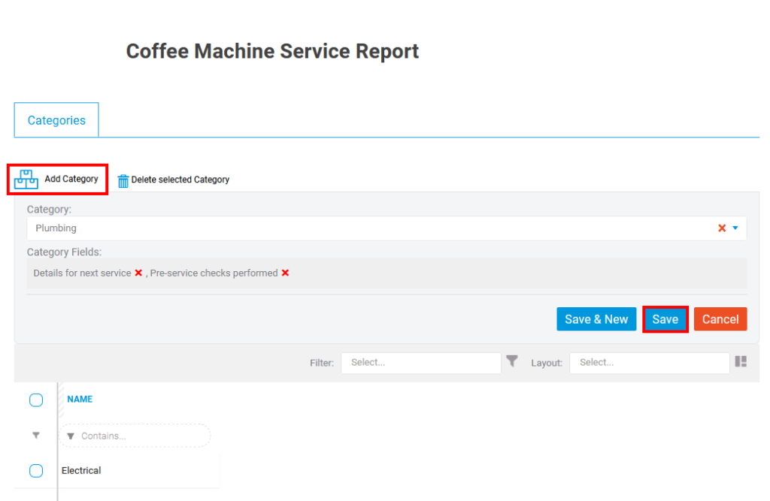
Task: Open the Filter Select dropdown
Action: [x=421, y=362]
